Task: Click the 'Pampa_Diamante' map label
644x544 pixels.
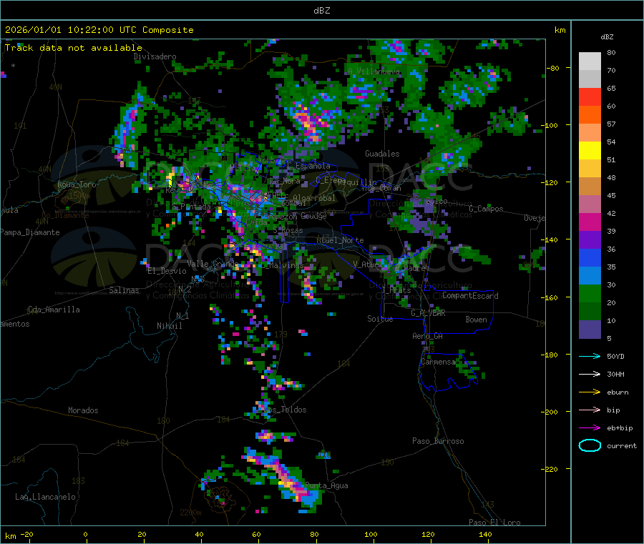Action: pos(30,232)
